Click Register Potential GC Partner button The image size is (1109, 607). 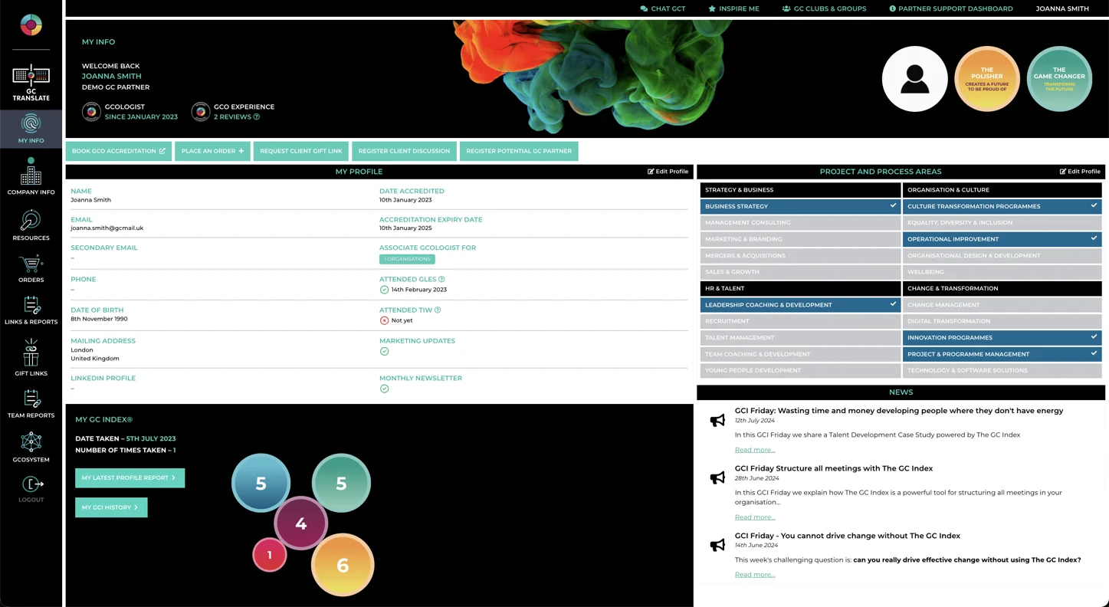click(x=519, y=151)
